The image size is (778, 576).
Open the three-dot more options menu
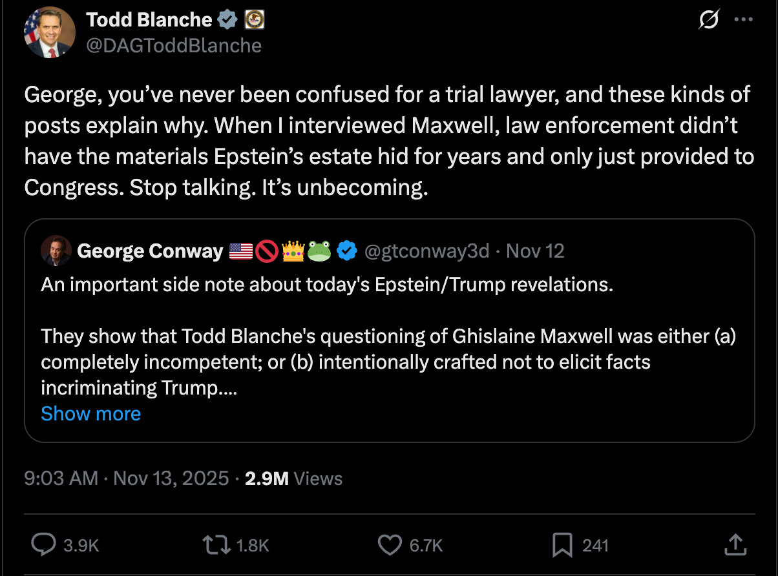743,20
